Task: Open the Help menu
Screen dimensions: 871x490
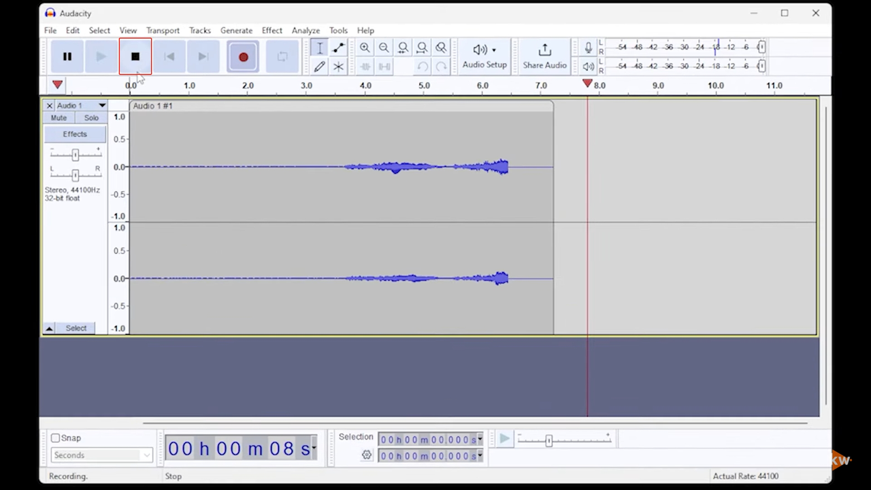Action: click(x=365, y=31)
